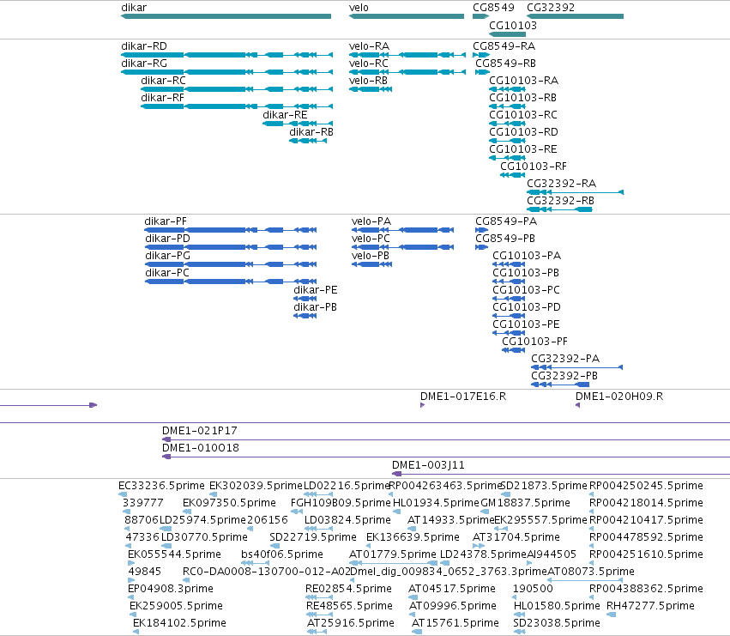Select protein dikar-PG

click(x=231, y=264)
